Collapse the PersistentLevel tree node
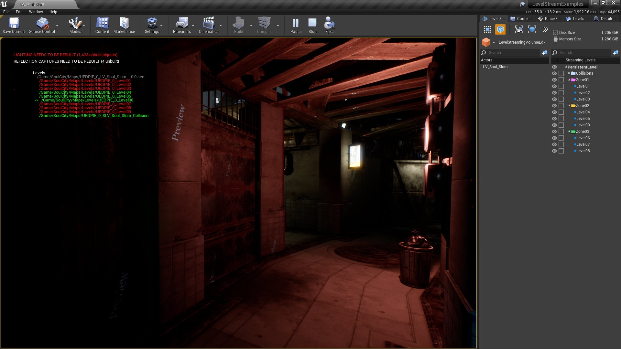 coord(566,67)
